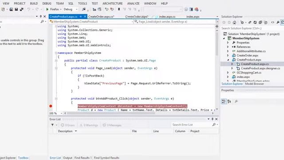Click the Property Pages wrench icon in Properties panel

coord(236,101)
